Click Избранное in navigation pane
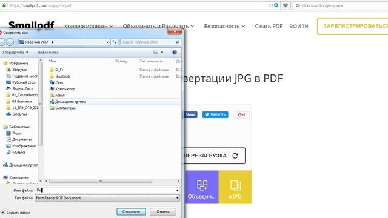The image size is (388, 218). 19,63
